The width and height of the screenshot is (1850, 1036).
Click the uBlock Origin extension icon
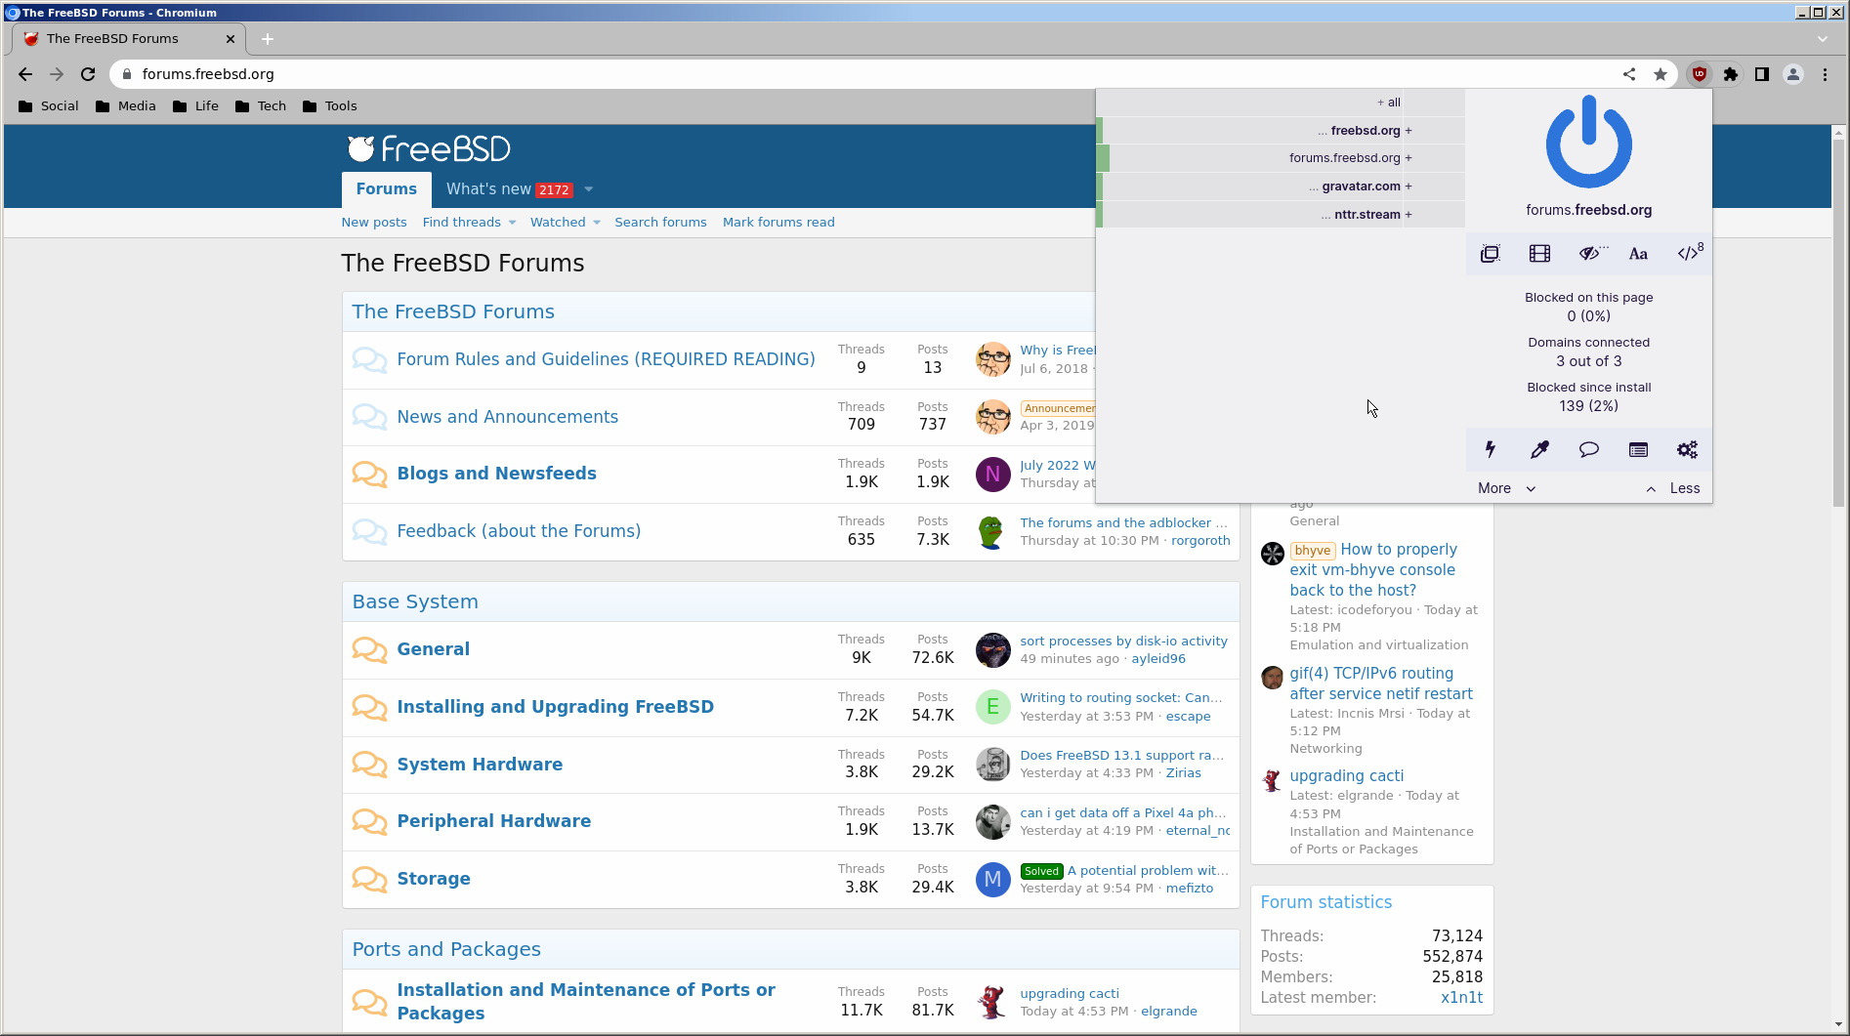tap(1700, 74)
